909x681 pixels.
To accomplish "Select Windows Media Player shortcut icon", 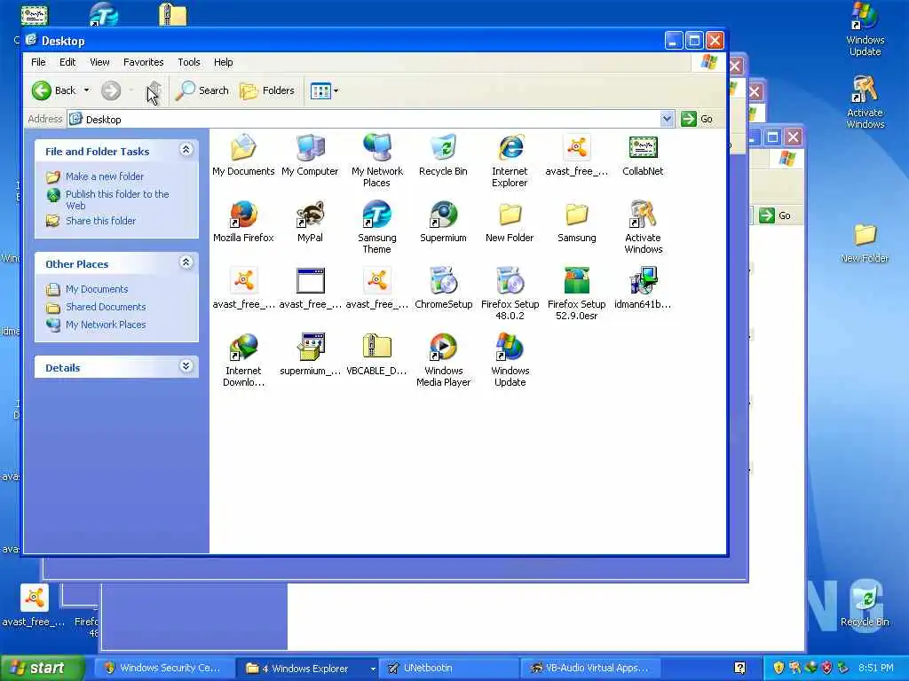I will pyautogui.click(x=444, y=360).
